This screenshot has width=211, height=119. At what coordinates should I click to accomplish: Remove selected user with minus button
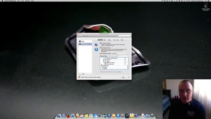(x=81, y=74)
